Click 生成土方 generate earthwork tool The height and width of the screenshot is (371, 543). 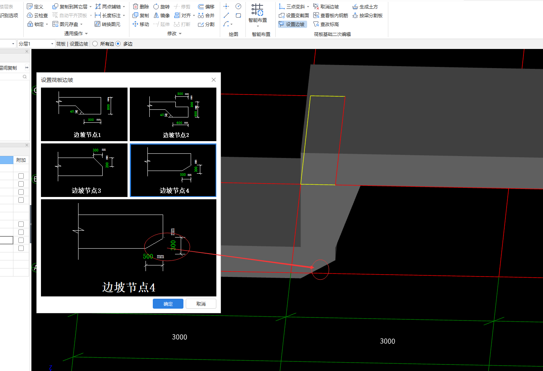coord(365,7)
